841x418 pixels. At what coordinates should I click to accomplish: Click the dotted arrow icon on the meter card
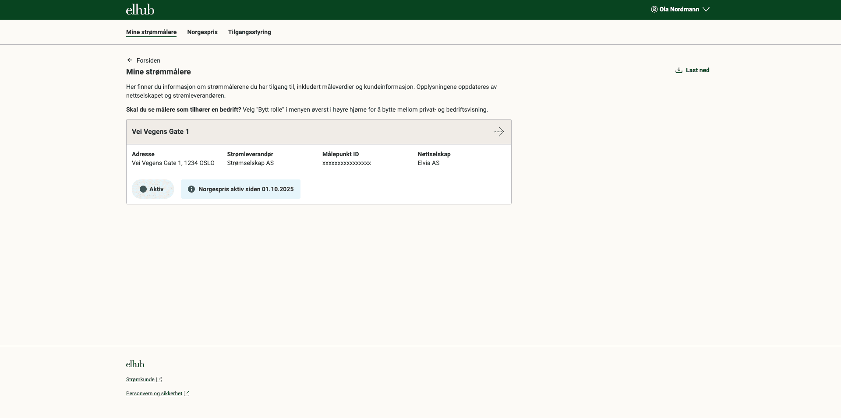pos(498,132)
